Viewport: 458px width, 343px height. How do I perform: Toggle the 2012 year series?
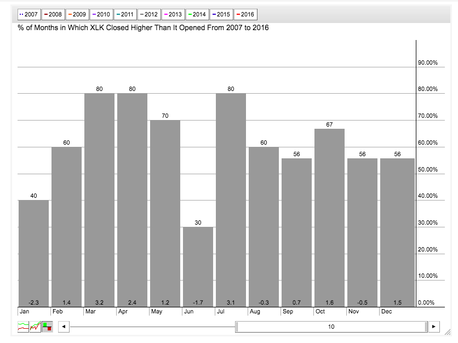click(x=149, y=14)
